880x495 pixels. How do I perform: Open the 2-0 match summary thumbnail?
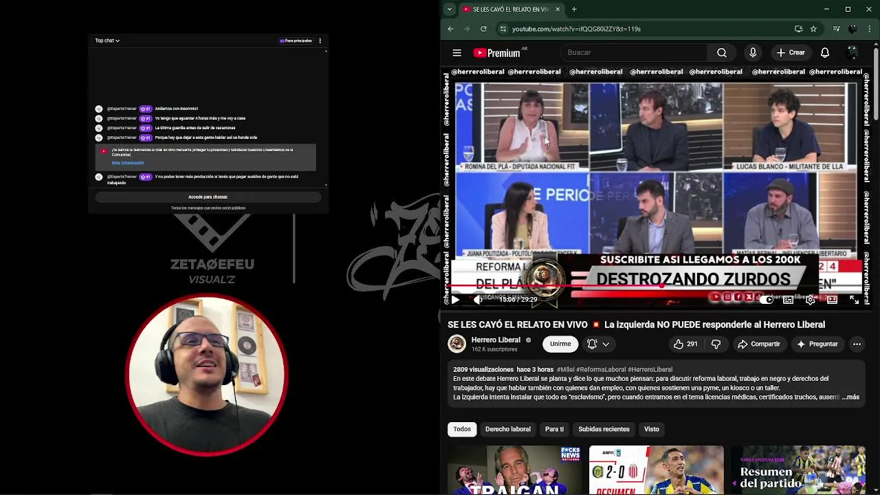(x=656, y=470)
